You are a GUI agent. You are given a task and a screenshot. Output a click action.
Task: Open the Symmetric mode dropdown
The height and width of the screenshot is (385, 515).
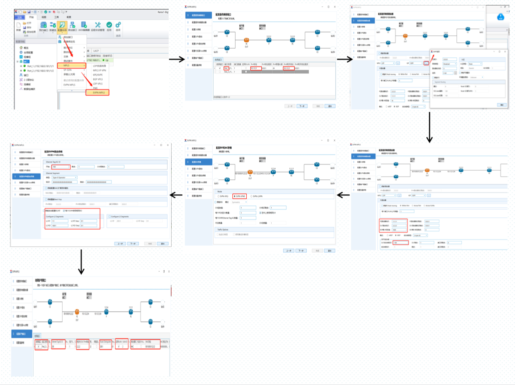tap(240, 202)
